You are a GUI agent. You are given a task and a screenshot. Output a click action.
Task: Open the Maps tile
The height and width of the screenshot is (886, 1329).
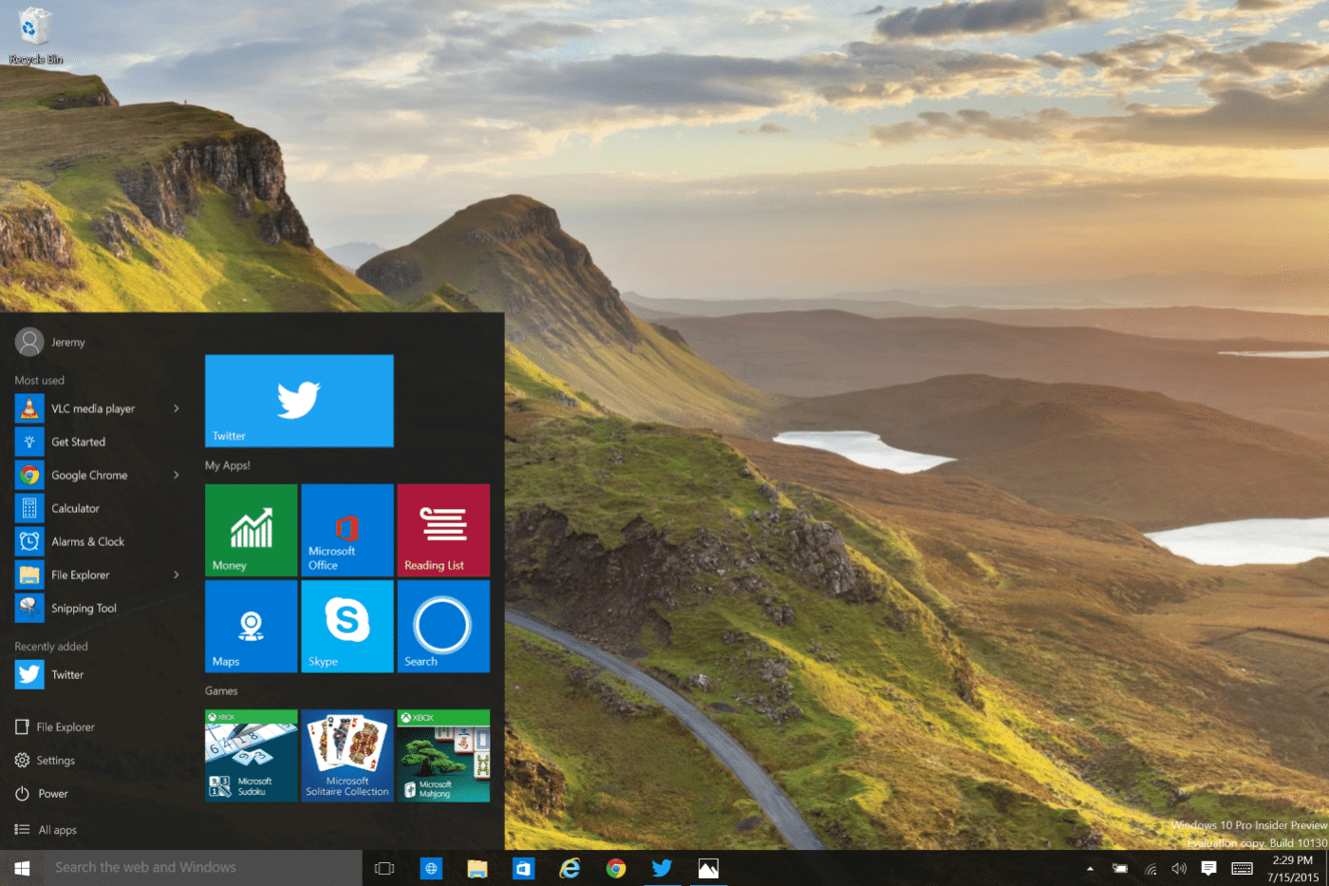point(251,626)
